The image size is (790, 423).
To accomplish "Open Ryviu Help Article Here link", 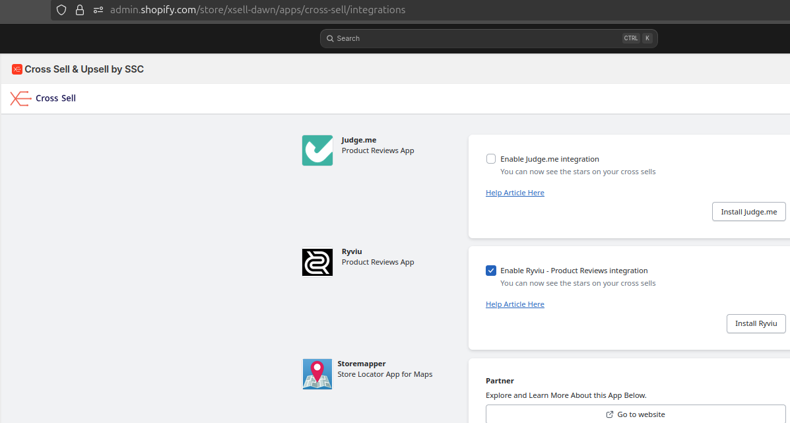I will pyautogui.click(x=515, y=304).
